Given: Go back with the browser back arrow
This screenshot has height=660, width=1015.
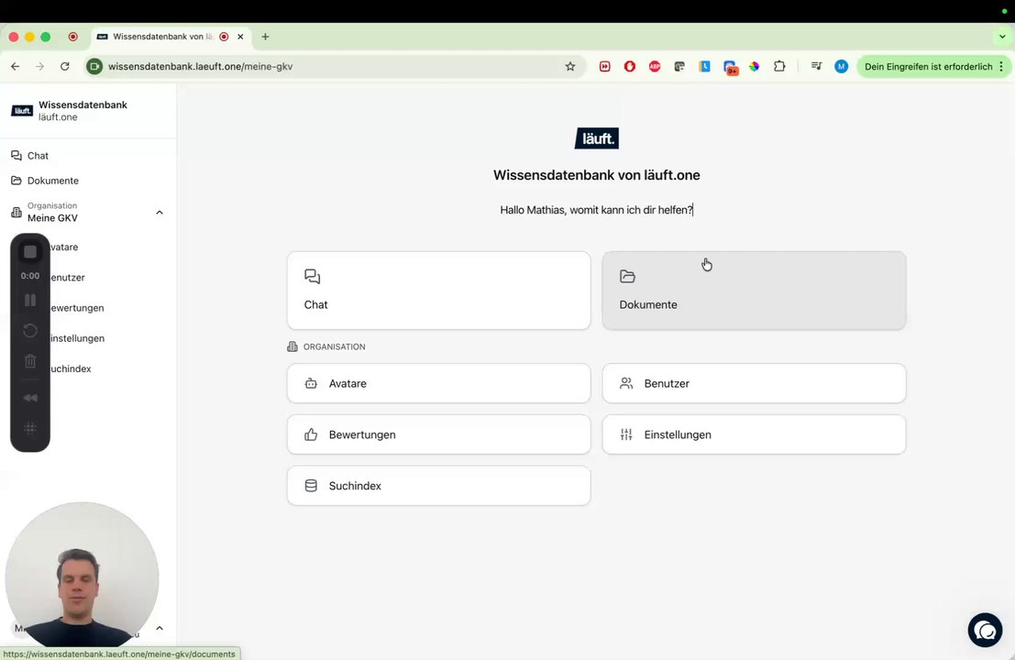Looking at the screenshot, I should [x=15, y=66].
